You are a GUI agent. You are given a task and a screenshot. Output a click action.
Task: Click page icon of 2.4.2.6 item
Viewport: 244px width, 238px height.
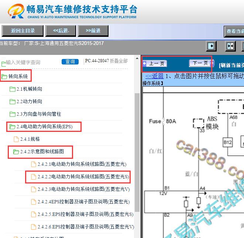point(34,227)
